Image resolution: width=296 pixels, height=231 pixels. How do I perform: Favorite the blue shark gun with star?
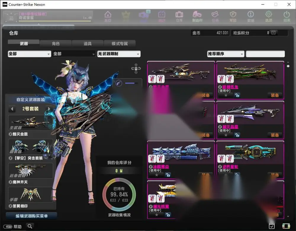[x=157, y=175]
